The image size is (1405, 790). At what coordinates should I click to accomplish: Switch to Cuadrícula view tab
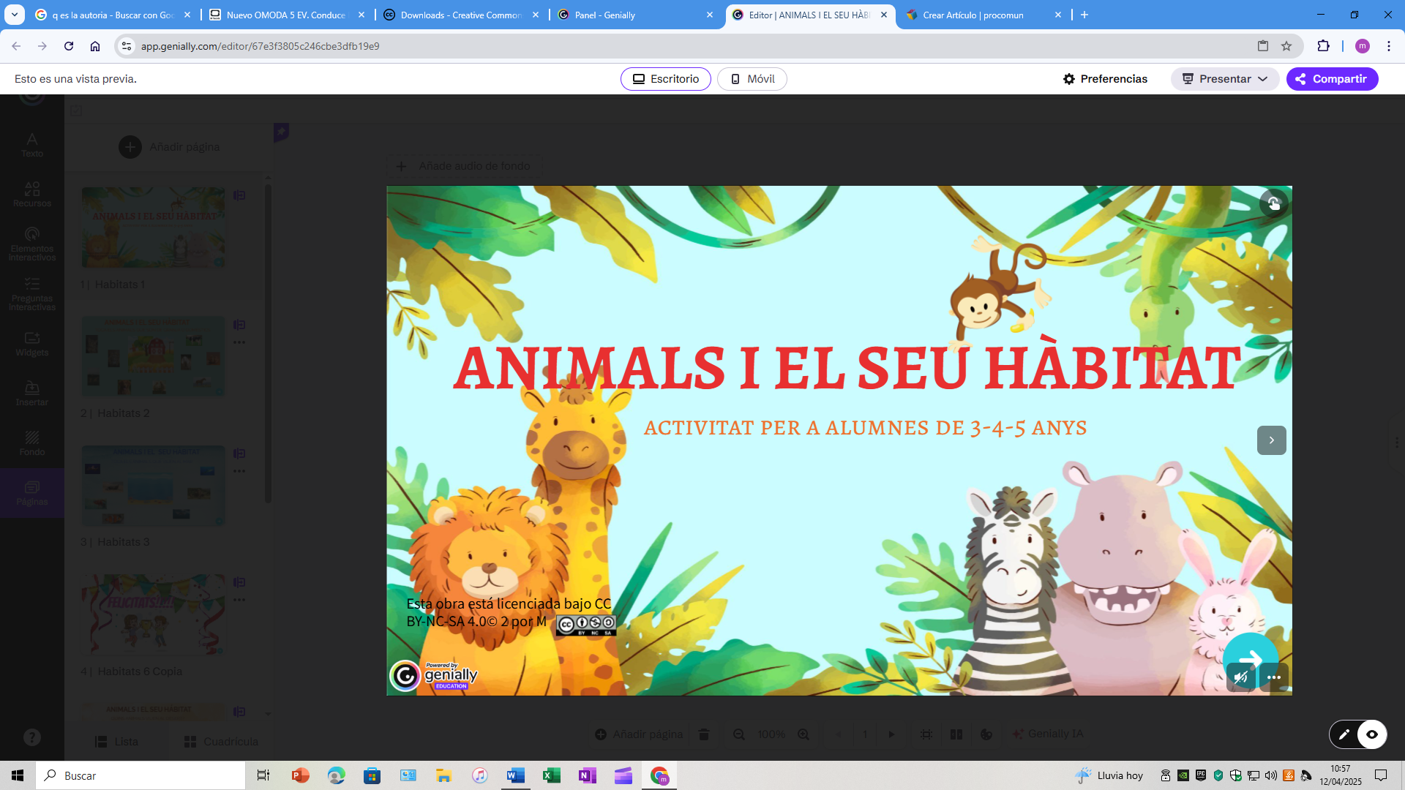point(220,741)
